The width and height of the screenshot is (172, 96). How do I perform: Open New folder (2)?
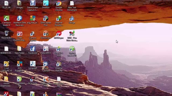[20, 49]
